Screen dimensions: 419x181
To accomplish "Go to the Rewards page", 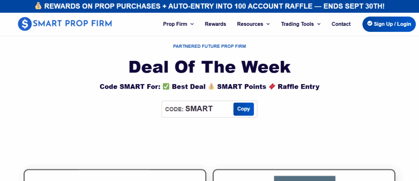I will pos(215,24).
